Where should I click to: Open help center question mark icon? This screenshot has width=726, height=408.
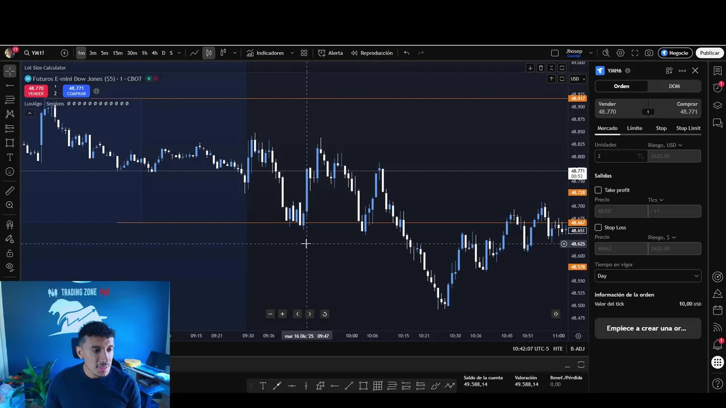coord(717,384)
